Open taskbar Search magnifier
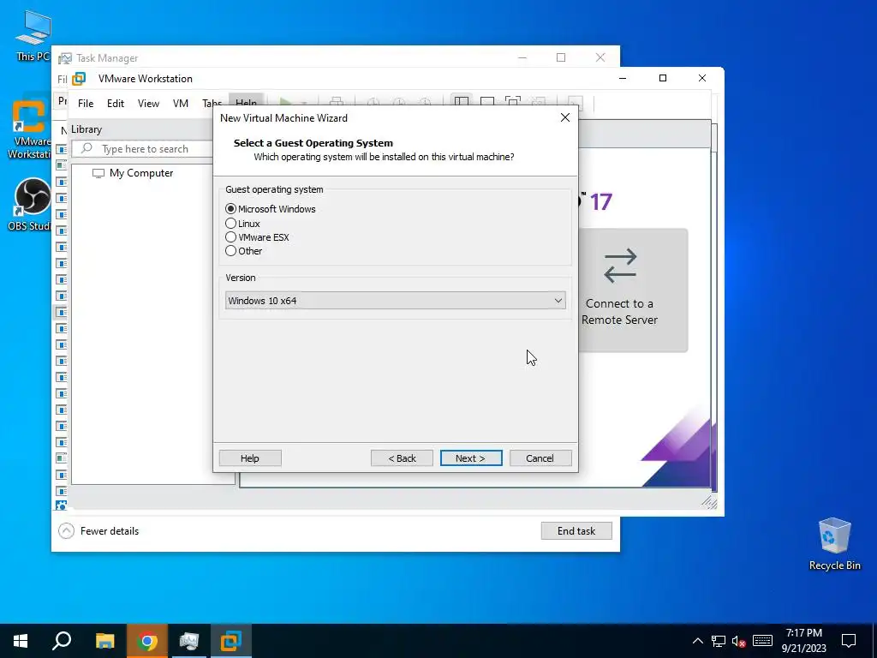The image size is (877, 658). tap(62, 641)
